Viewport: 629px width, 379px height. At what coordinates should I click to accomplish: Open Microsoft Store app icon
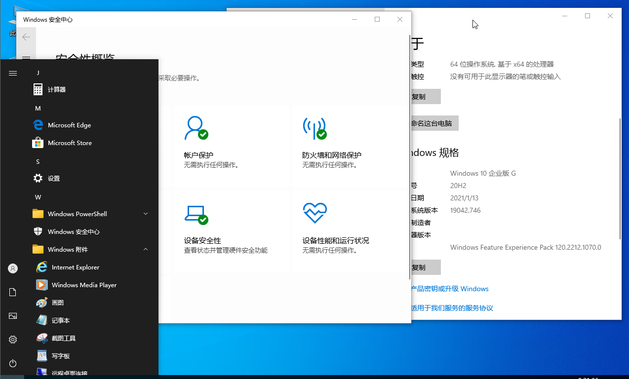coord(38,143)
